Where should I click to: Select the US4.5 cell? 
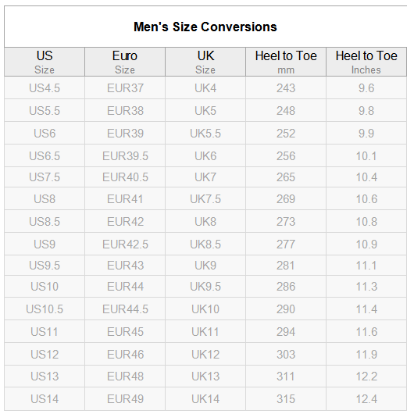(x=45, y=88)
